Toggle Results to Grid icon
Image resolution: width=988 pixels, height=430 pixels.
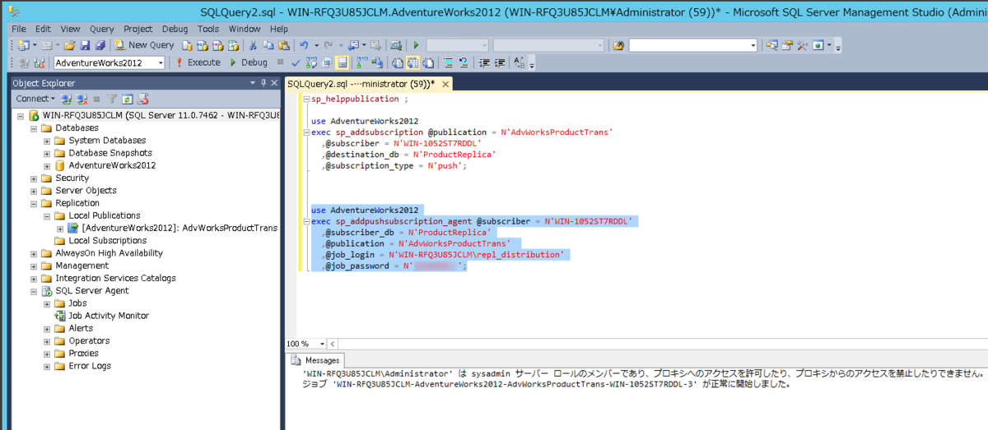pyautogui.click(x=412, y=62)
